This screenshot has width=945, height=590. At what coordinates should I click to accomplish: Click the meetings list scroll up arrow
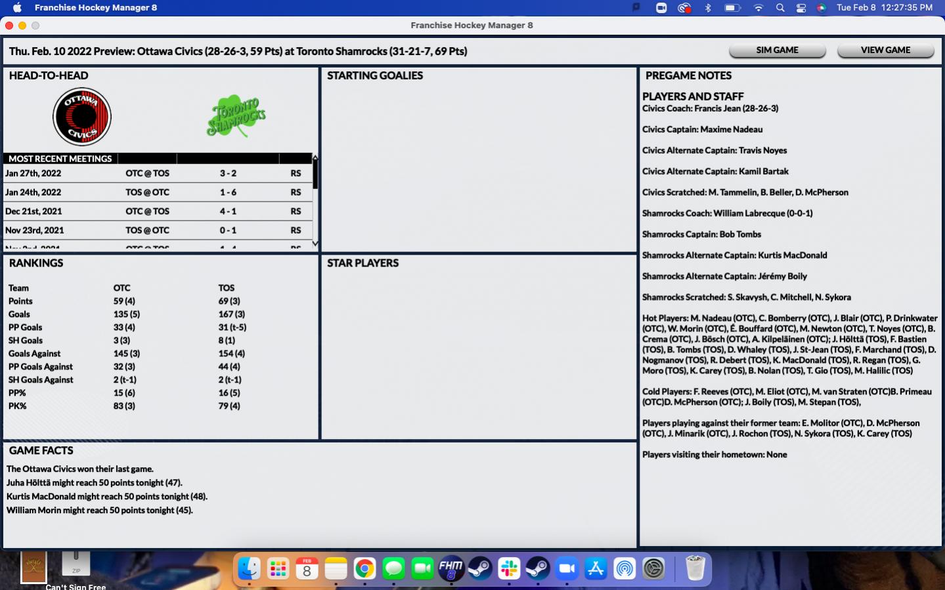point(315,158)
